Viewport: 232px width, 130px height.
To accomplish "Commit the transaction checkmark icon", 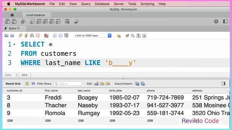I will [55, 35].
